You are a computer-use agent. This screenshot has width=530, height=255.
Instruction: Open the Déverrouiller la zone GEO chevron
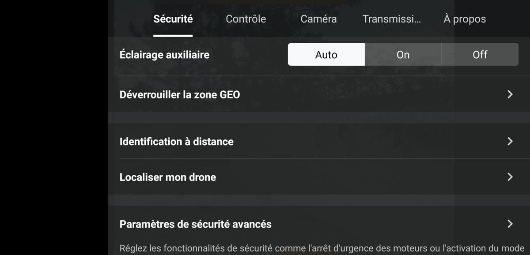(510, 94)
